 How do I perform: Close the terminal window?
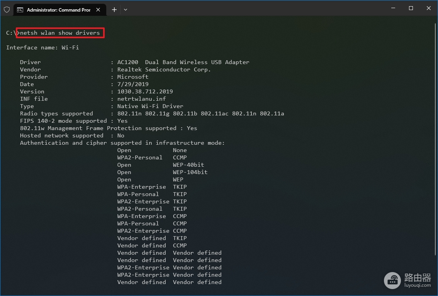[428, 8]
